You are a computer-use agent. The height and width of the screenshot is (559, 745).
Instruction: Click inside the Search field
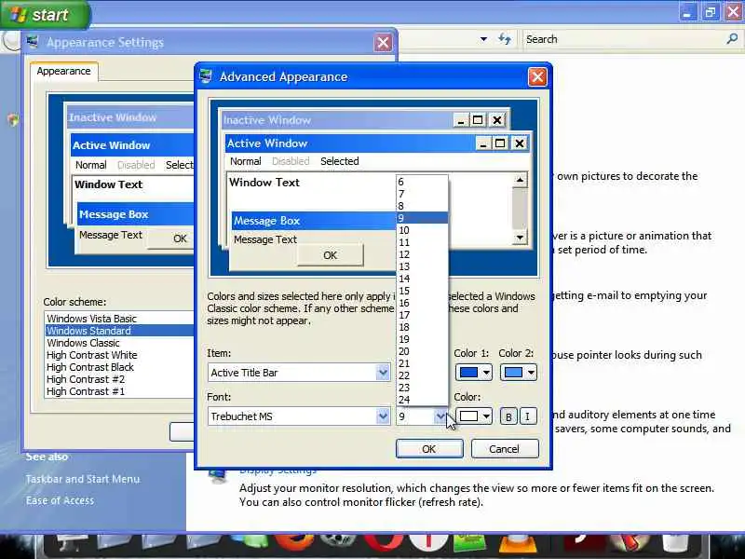click(x=625, y=39)
